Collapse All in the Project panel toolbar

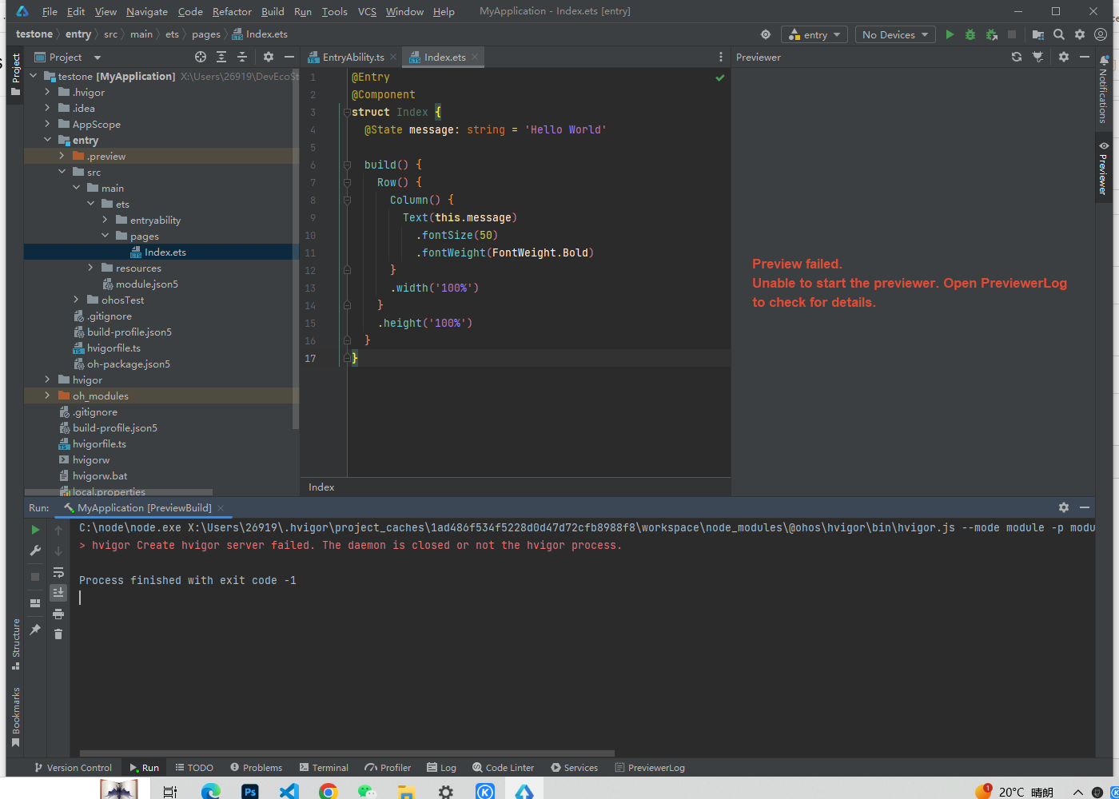pyautogui.click(x=242, y=57)
